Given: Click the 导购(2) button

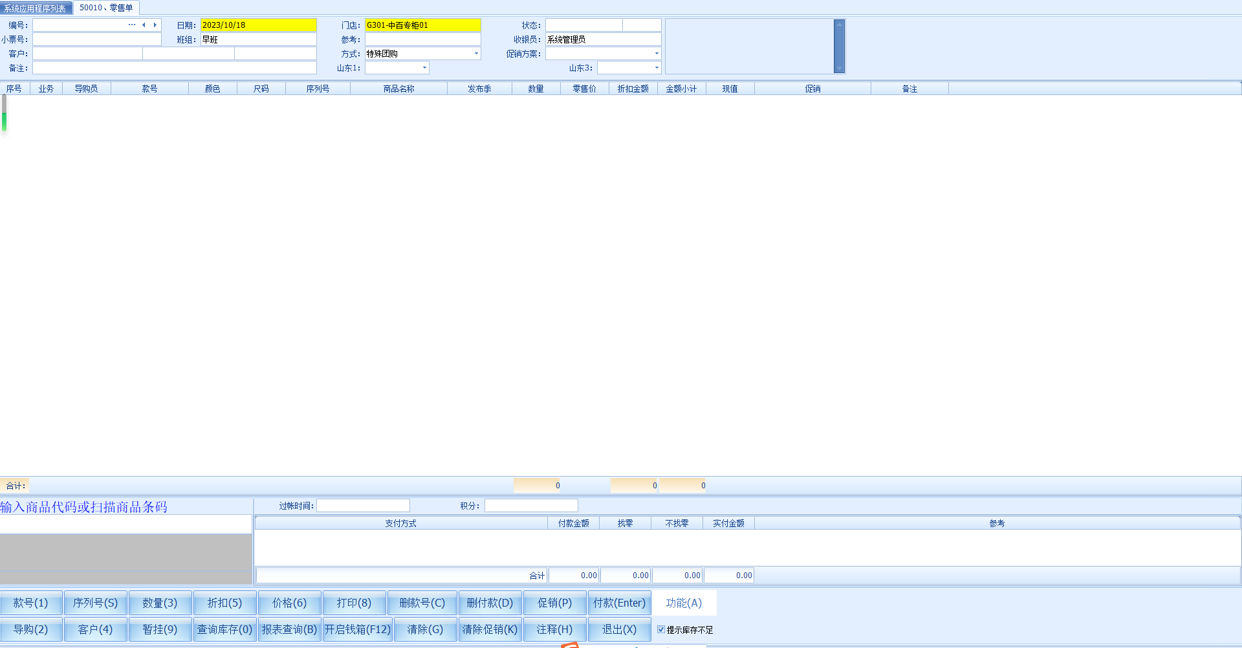Looking at the screenshot, I should click(31, 629).
